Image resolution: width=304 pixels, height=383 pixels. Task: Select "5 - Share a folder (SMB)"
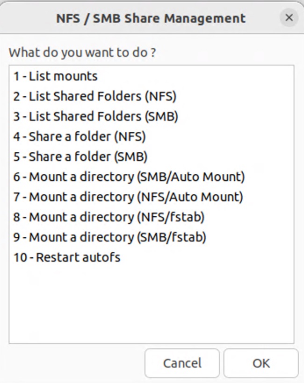80,156
